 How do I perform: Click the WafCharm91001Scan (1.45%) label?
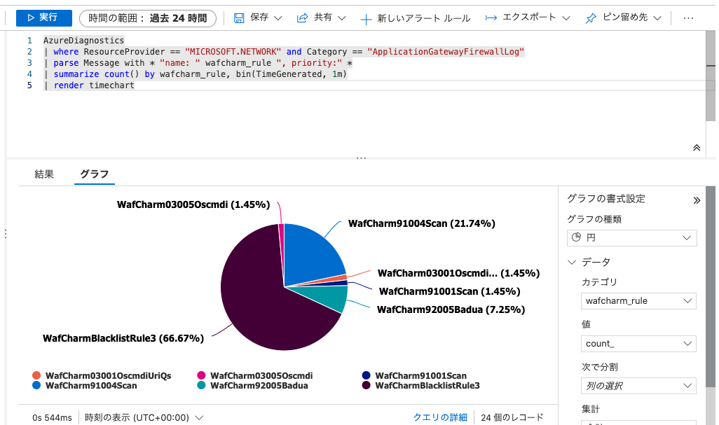[450, 291]
